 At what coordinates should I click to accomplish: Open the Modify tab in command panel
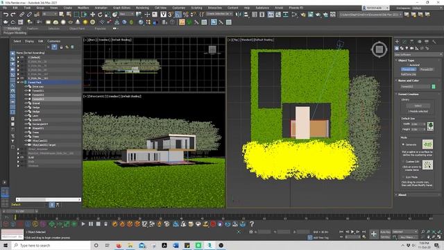pyautogui.click(x=404, y=42)
